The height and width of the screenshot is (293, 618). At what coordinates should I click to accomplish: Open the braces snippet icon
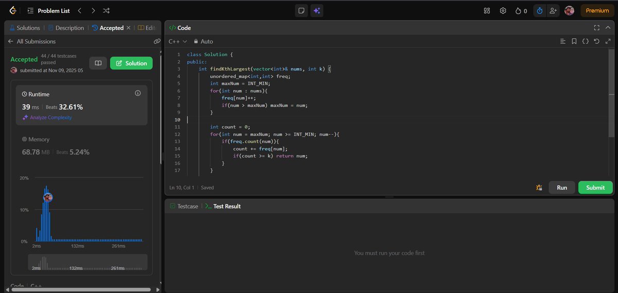click(586, 41)
